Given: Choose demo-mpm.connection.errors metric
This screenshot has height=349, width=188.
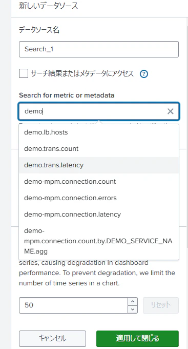Looking at the screenshot, I should click(x=99, y=198).
